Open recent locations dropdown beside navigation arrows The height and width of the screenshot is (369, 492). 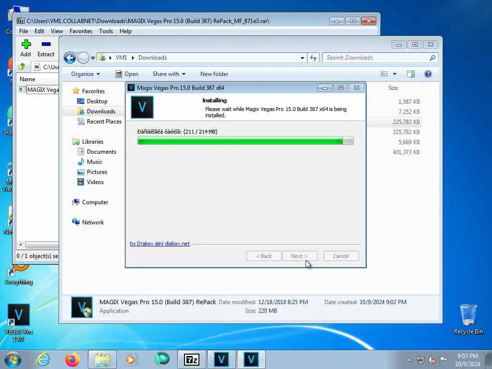pyautogui.click(x=93, y=58)
